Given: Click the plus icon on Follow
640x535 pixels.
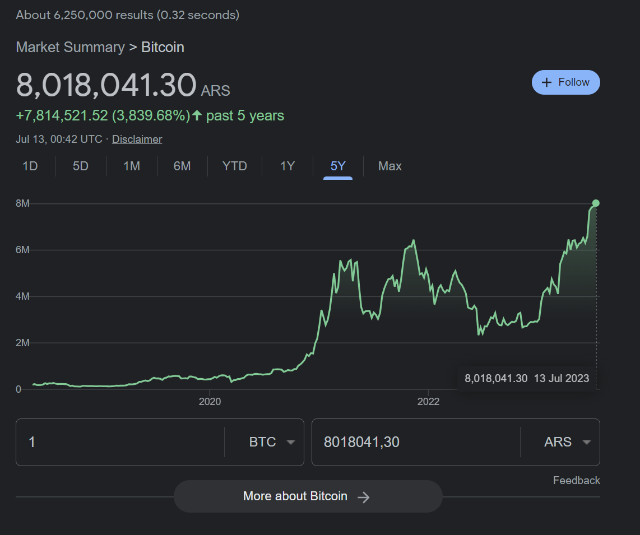Looking at the screenshot, I should click(547, 82).
